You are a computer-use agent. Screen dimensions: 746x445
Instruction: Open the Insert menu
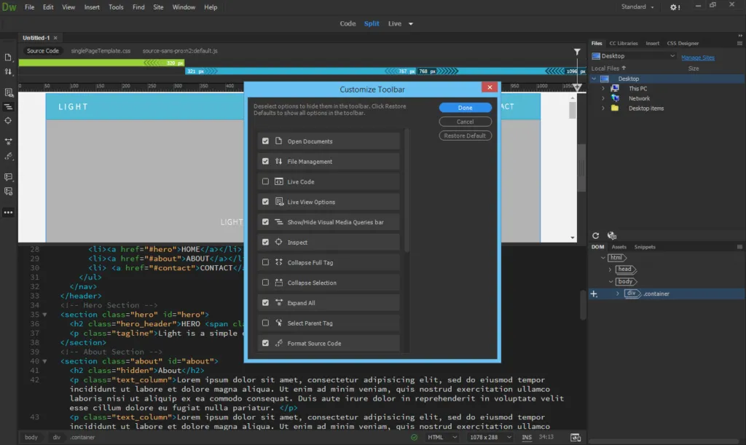[x=92, y=7]
